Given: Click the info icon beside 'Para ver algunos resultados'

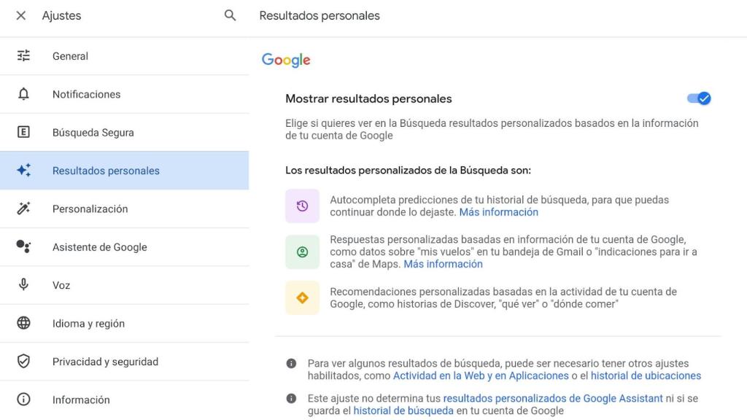Looking at the screenshot, I should pyautogui.click(x=291, y=363).
